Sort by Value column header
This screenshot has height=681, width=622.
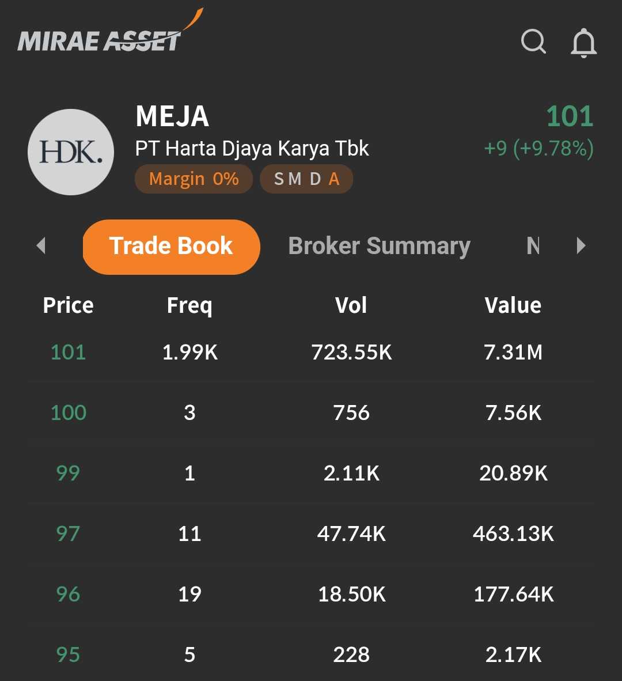[513, 305]
